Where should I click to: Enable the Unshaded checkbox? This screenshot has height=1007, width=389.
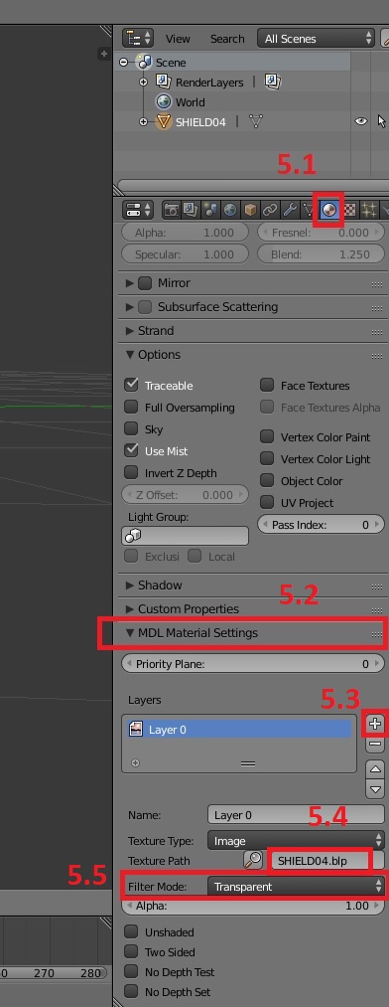pyautogui.click(x=131, y=931)
